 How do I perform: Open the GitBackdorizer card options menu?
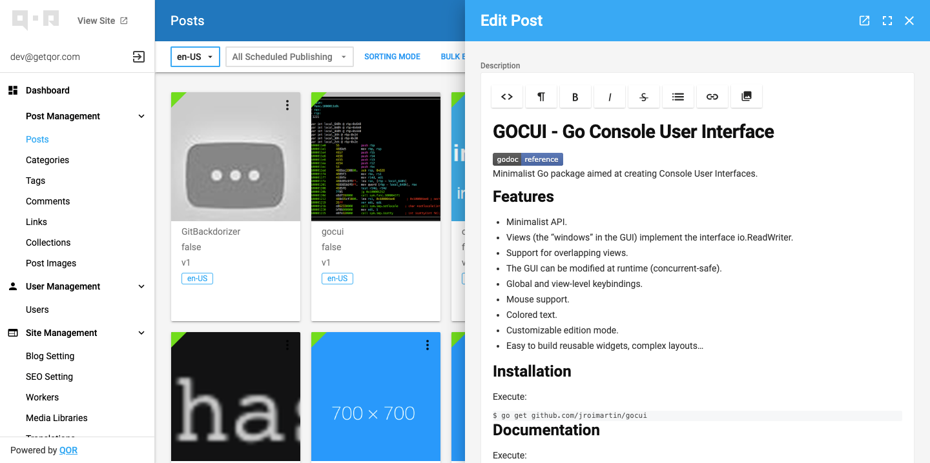[x=287, y=105]
